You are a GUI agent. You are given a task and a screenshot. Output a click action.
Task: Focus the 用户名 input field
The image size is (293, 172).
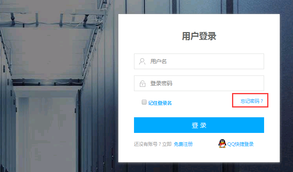coord(199,61)
